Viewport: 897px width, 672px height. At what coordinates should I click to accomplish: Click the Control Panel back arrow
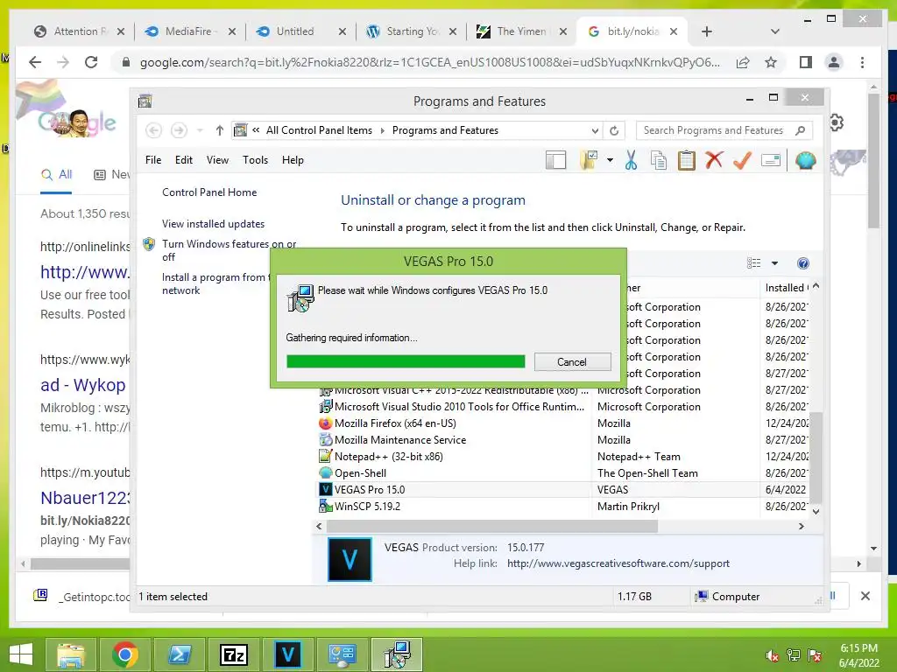pyautogui.click(x=153, y=130)
